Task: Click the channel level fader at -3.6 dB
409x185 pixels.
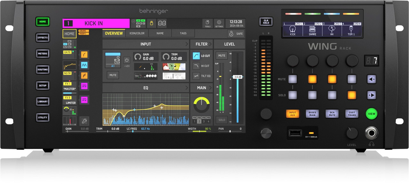Action: pos(237,77)
